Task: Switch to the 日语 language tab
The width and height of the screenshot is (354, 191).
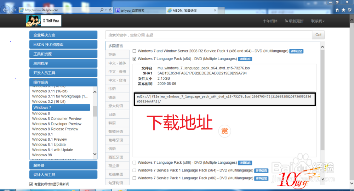Action: pos(117,114)
